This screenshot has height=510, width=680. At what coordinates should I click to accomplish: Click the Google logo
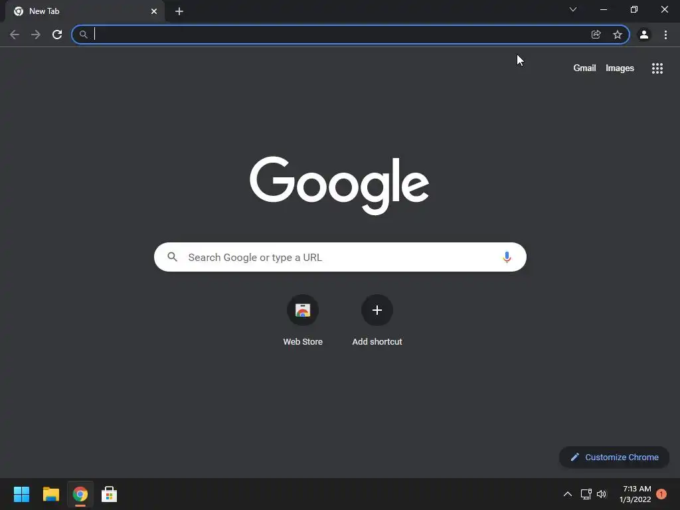pos(339,186)
